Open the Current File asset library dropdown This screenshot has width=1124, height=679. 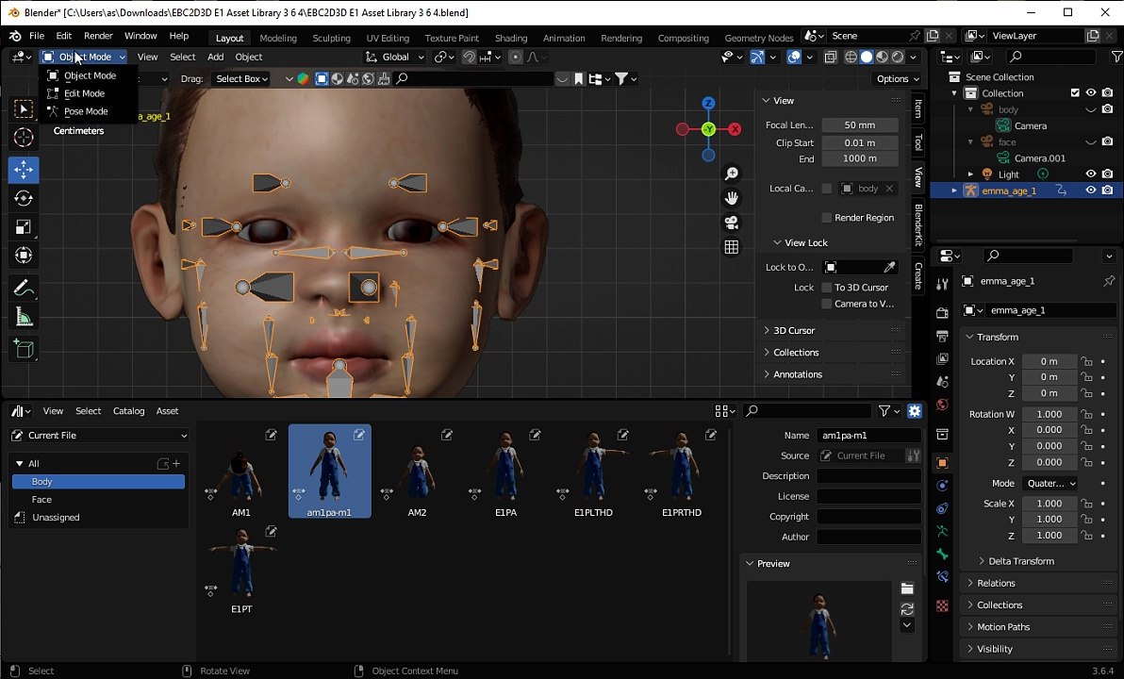click(99, 435)
